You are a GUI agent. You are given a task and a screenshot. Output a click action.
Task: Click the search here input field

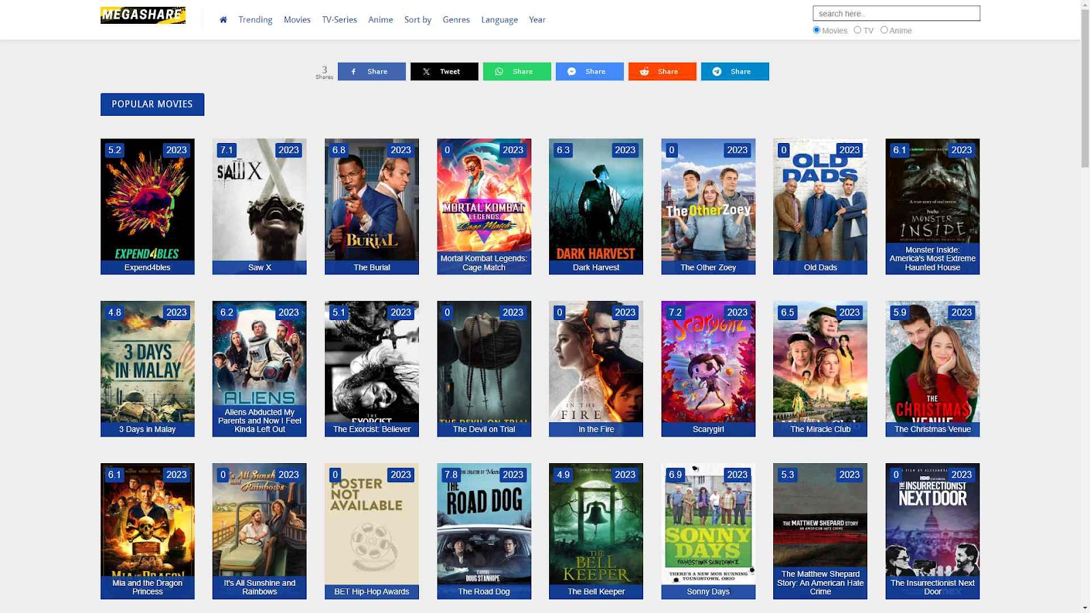(x=896, y=14)
